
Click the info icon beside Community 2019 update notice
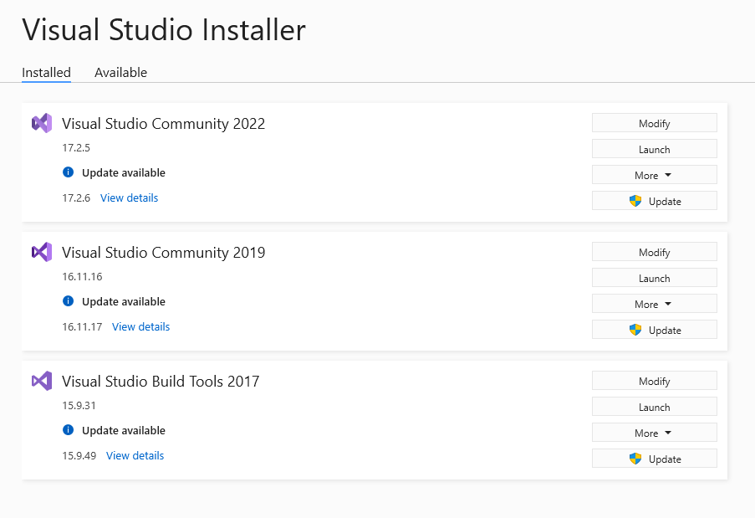[69, 301]
